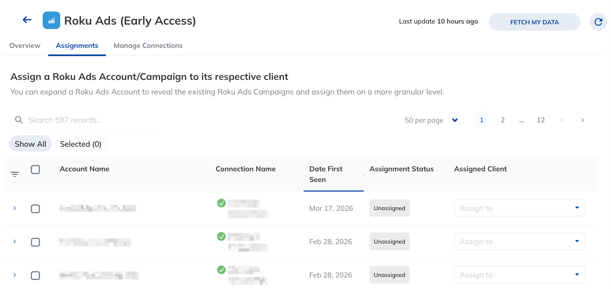Sort by Connection Name column header

[246, 169]
